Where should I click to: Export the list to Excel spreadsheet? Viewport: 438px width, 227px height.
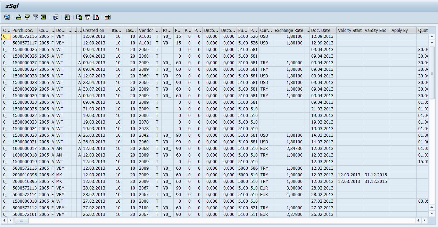click(x=67, y=17)
